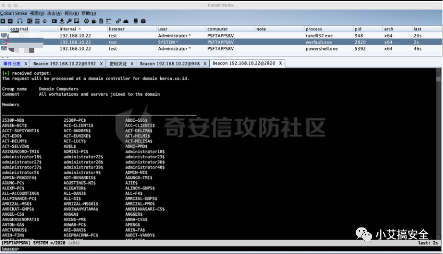Image resolution: width=443 pixels, height=254 pixels.
Task: Click pid 948 cell
Action: 367,36
